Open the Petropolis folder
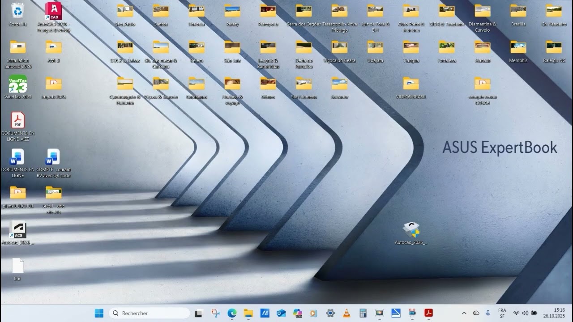The image size is (573, 322). (268, 15)
